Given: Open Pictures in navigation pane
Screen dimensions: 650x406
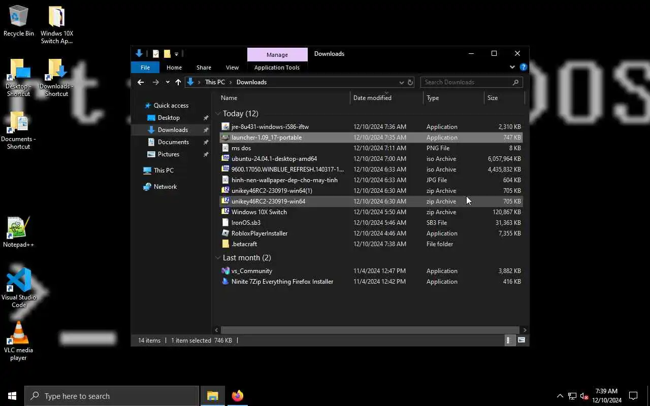Looking at the screenshot, I should coord(168,154).
